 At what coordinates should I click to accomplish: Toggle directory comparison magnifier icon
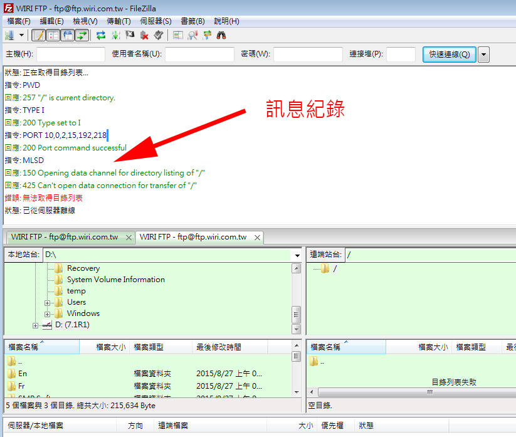(x=192, y=35)
